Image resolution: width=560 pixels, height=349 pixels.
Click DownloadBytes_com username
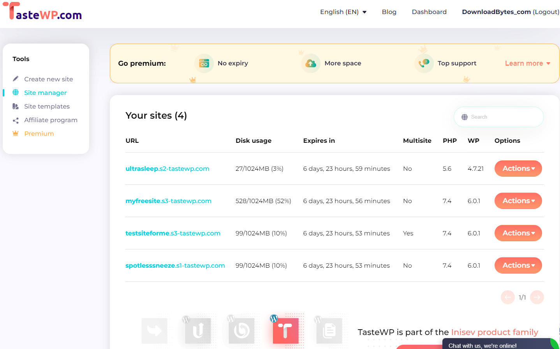tap(497, 12)
